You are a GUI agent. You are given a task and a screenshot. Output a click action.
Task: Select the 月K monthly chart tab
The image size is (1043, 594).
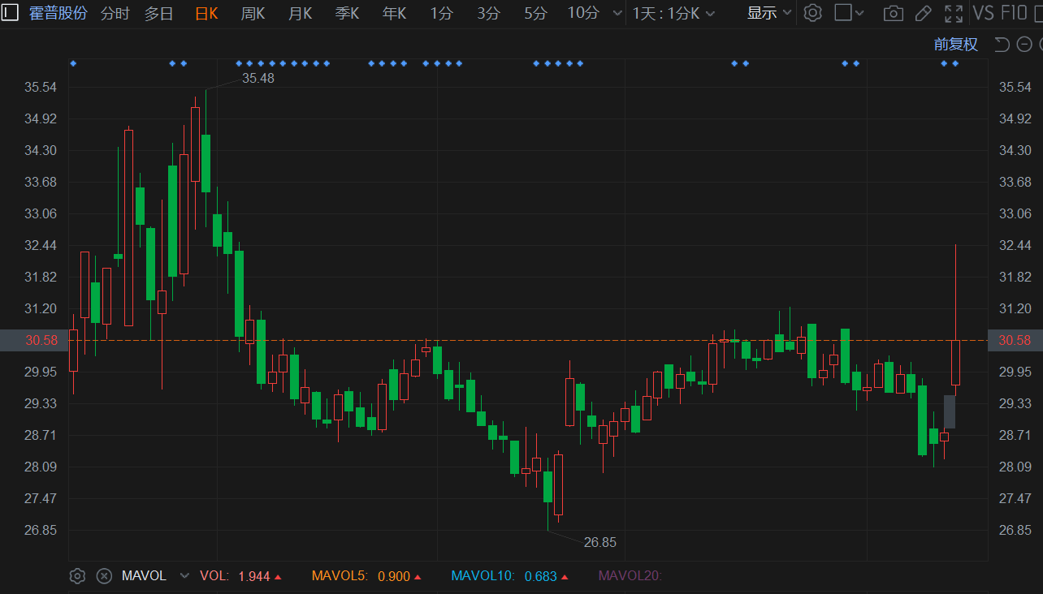tap(300, 13)
